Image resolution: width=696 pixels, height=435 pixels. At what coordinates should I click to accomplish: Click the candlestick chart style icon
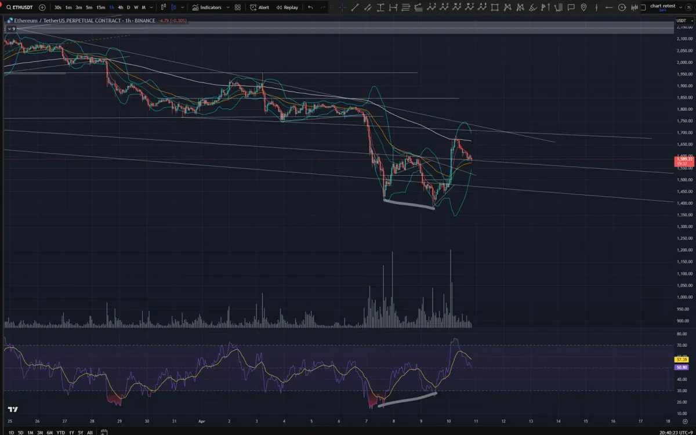173,8
